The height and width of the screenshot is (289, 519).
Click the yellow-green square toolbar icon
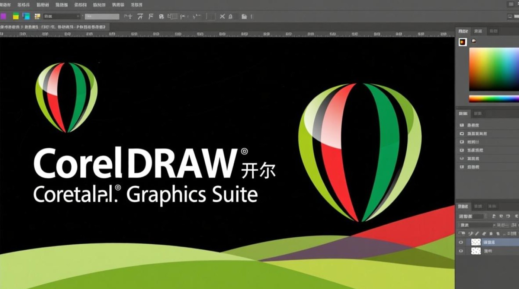pos(16,16)
